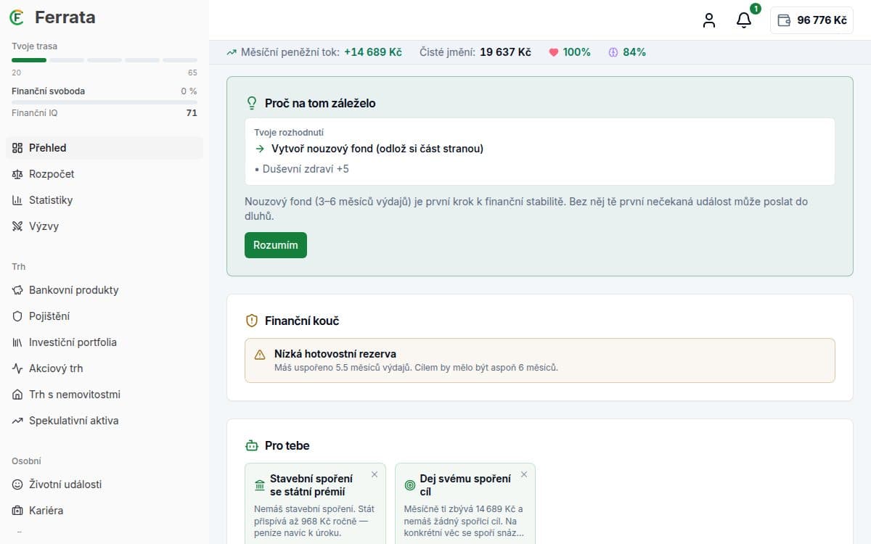Click the Přehled grid icon
Screen dimensions: 871x544
(x=17, y=148)
